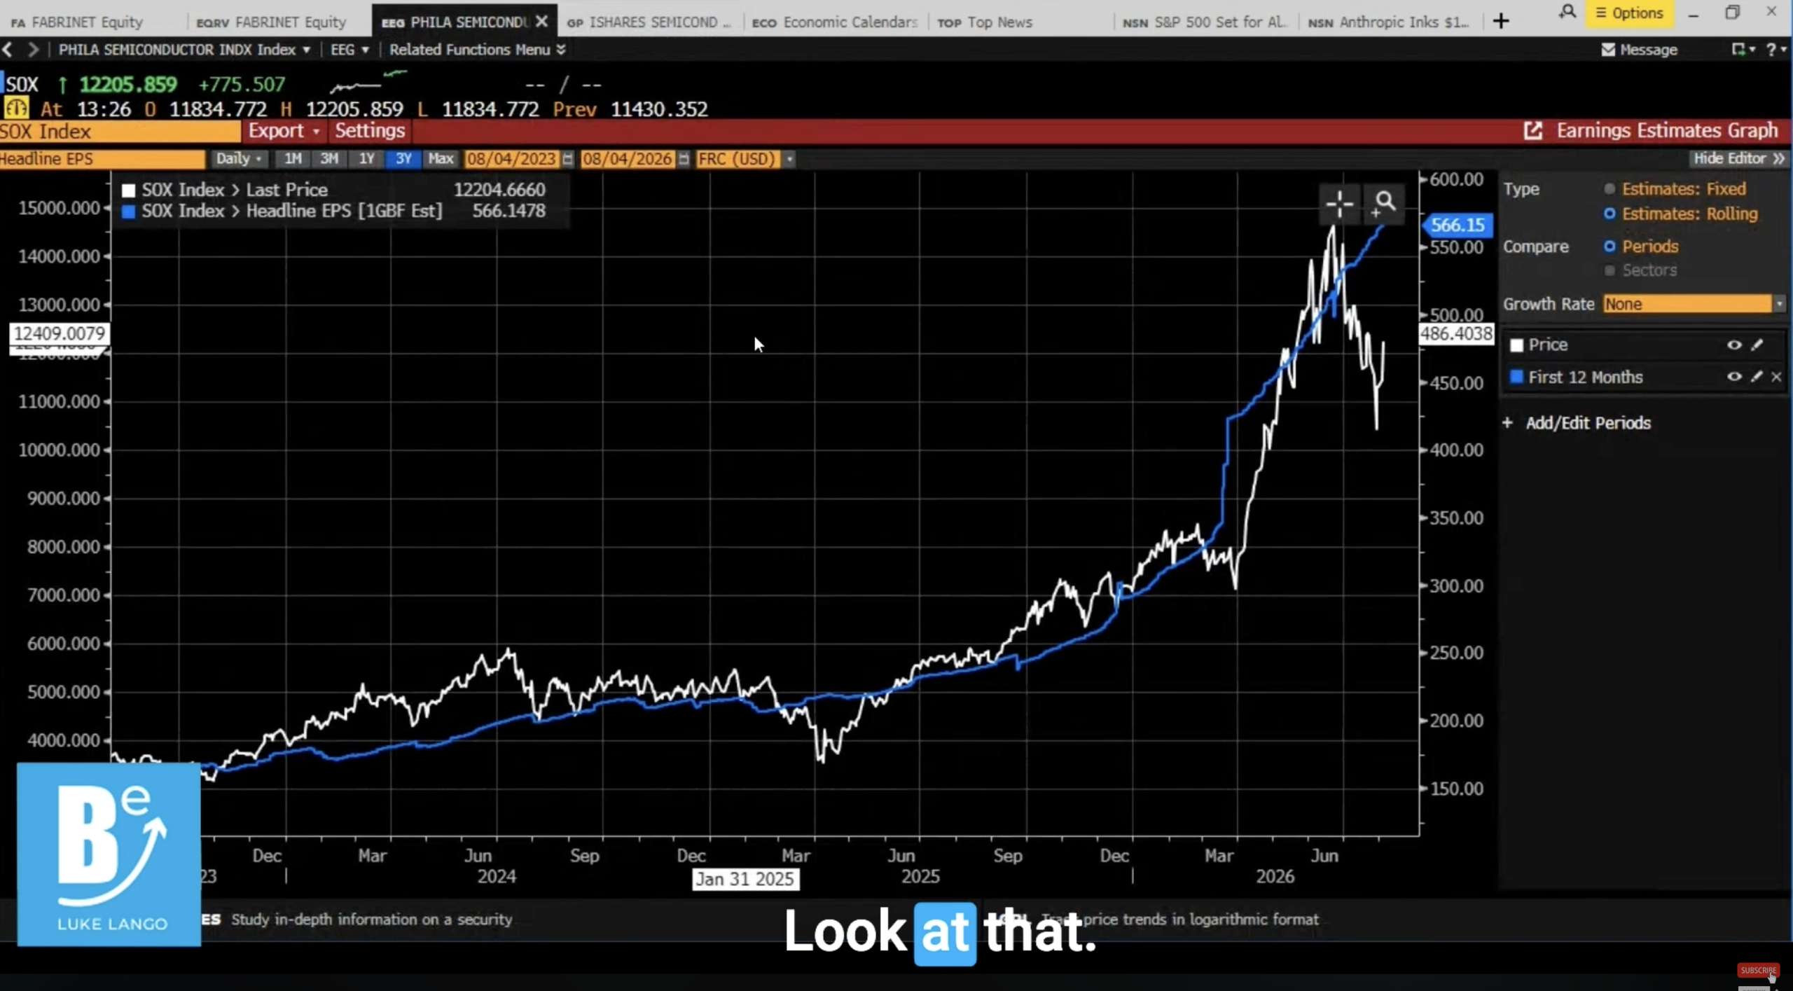Open the dropdown arrow next to FRC (USD)
Viewport: 1793px width, 991px height.
pyautogui.click(x=789, y=160)
